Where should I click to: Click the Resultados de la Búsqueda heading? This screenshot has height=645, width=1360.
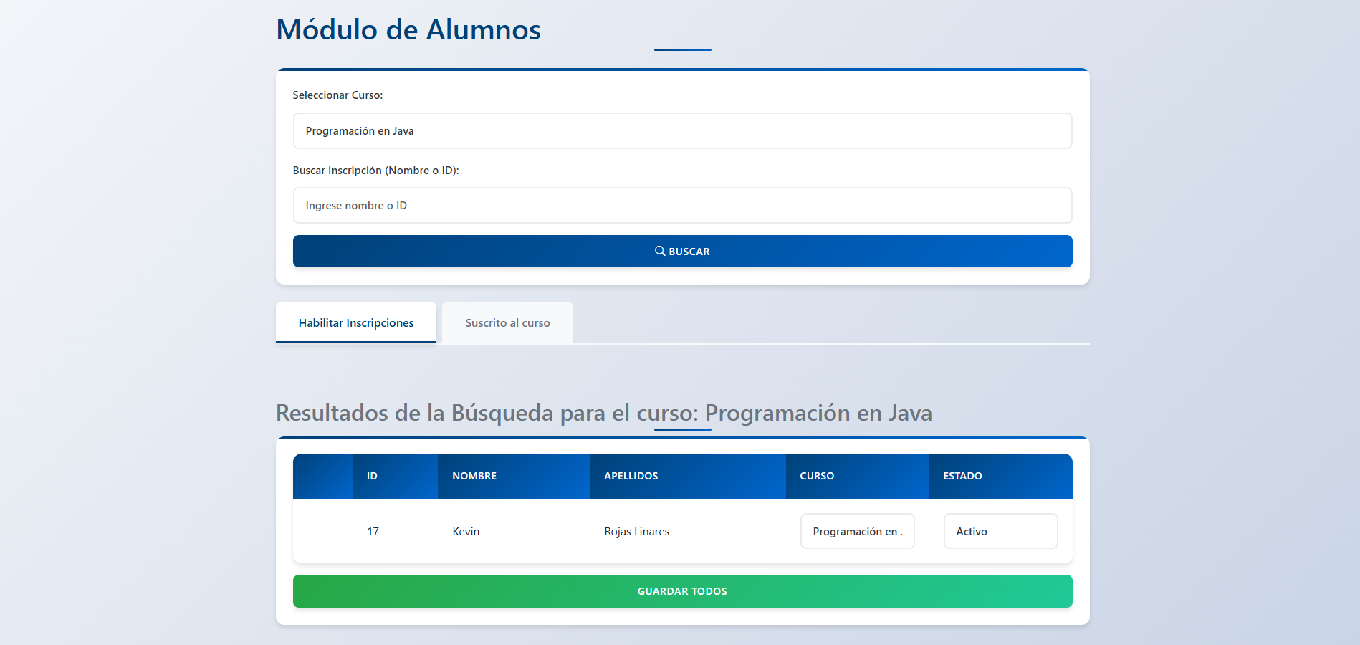click(603, 413)
